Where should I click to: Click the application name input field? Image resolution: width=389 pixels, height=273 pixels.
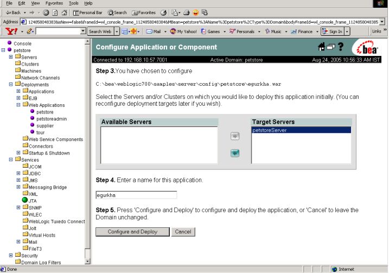tap(136, 195)
